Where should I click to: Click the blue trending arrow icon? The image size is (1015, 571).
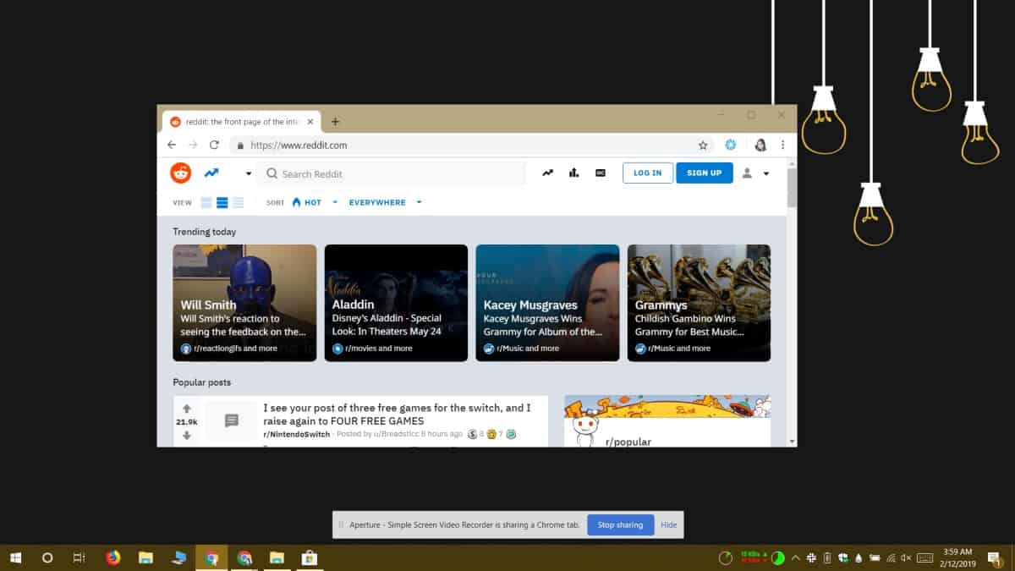[x=211, y=173]
